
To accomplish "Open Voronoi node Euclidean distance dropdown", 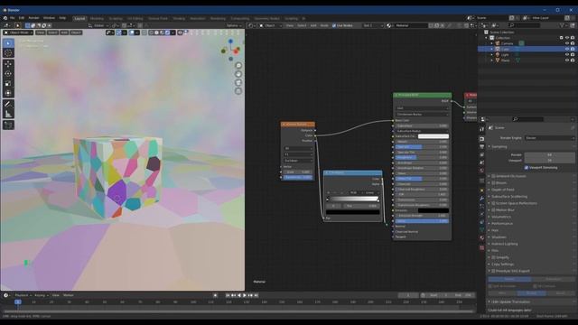I will click(x=298, y=161).
